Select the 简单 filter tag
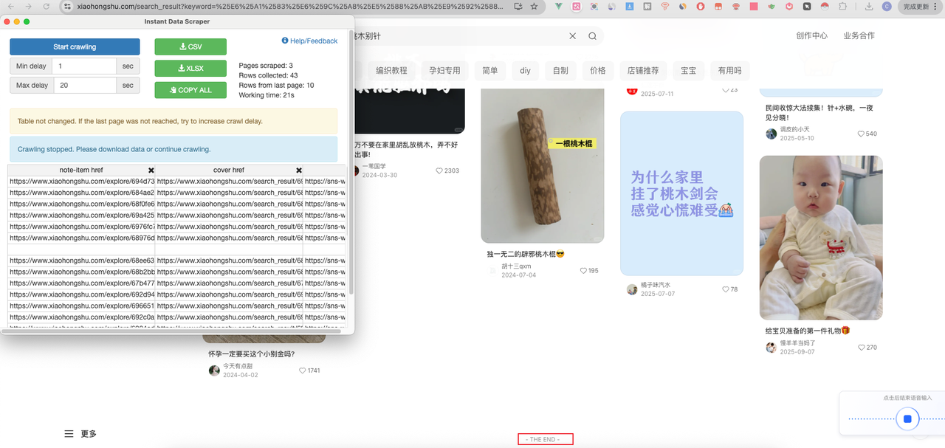 (x=490, y=70)
